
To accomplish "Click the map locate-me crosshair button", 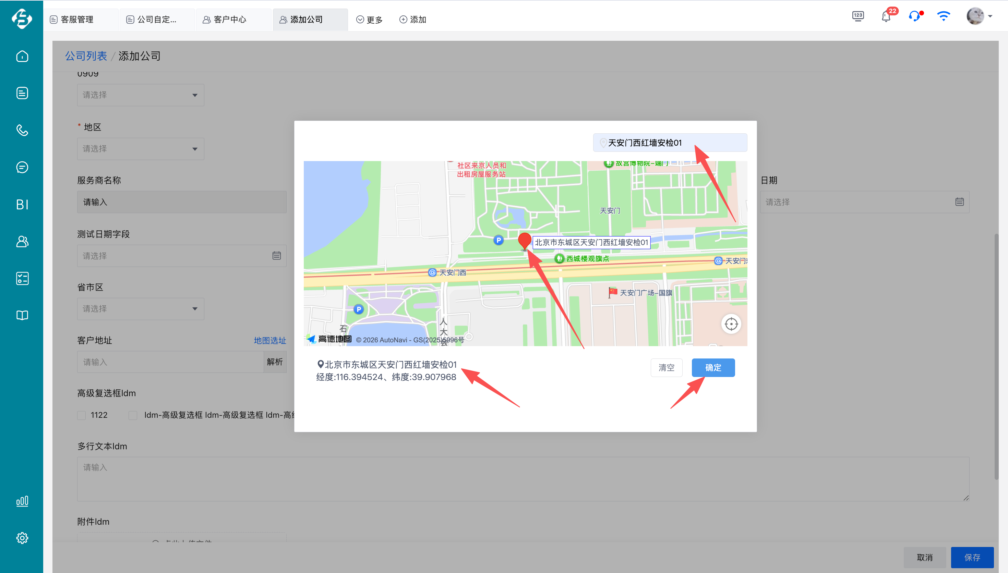I will pyautogui.click(x=731, y=324).
